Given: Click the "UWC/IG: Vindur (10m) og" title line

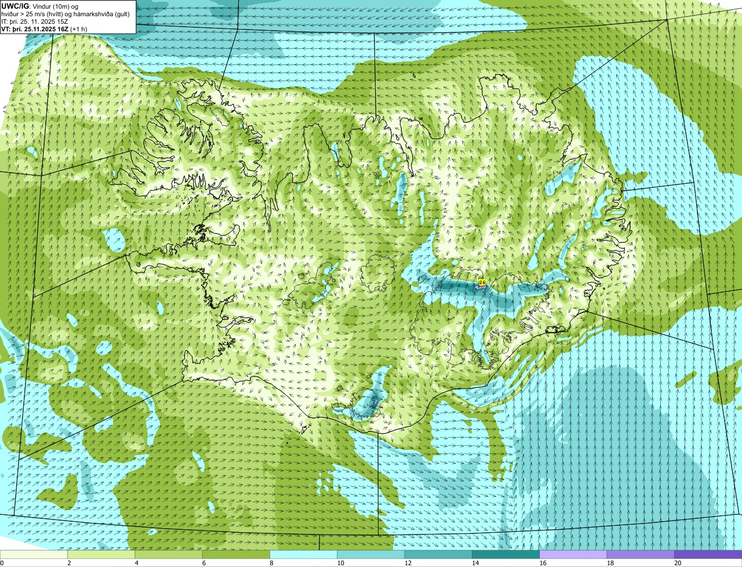Looking at the screenshot, I should [40, 6].
